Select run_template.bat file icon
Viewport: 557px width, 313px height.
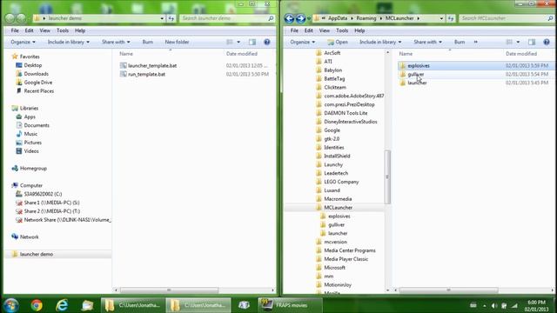(124, 74)
